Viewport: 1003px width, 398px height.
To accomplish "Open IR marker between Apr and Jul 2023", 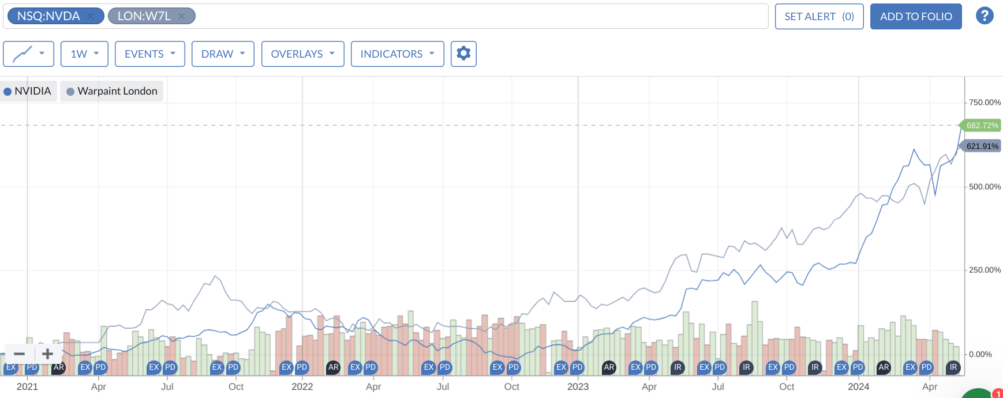I will (x=678, y=367).
